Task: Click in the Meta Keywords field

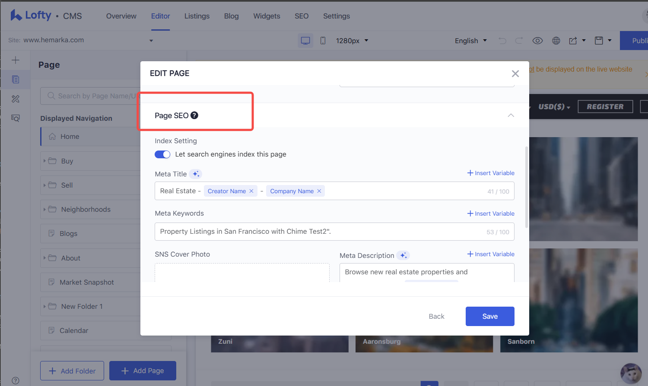Action: click(x=334, y=232)
